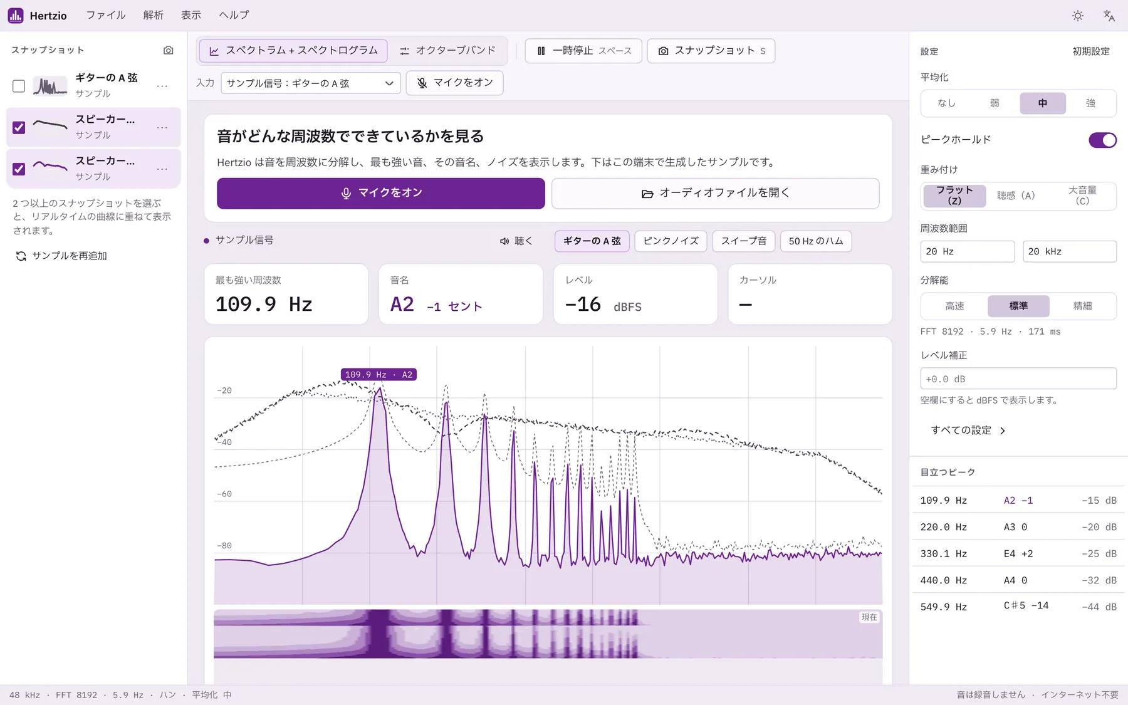This screenshot has width=1128, height=705.
Task: Click the 音名 A2 −1 セント card
Action: tap(461, 294)
